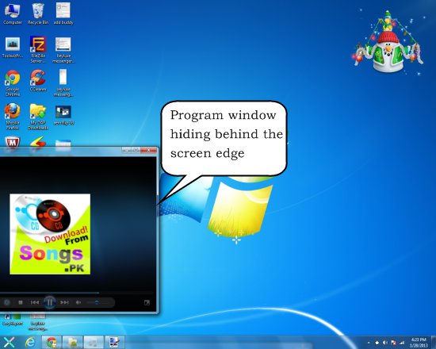Show hidden system tray icons

point(369,343)
